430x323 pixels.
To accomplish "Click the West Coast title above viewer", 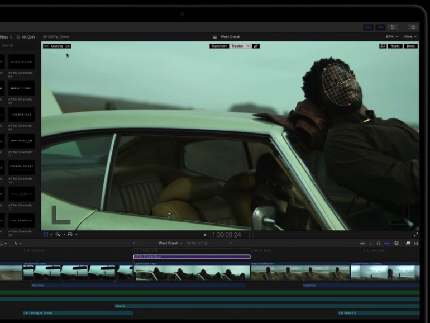I will tap(230, 37).
